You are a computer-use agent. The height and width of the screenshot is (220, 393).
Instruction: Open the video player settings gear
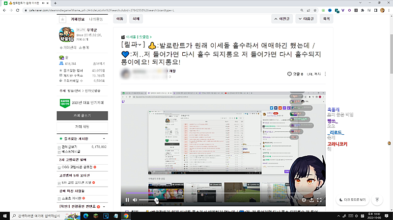(x=304, y=200)
